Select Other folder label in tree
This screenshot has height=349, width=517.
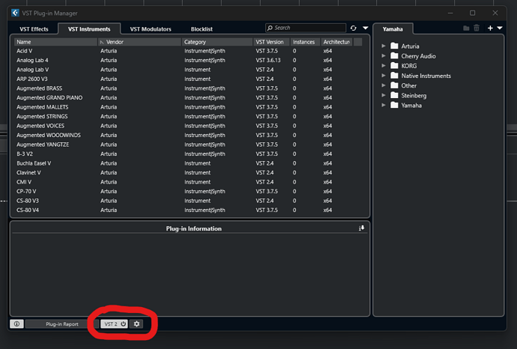click(409, 85)
